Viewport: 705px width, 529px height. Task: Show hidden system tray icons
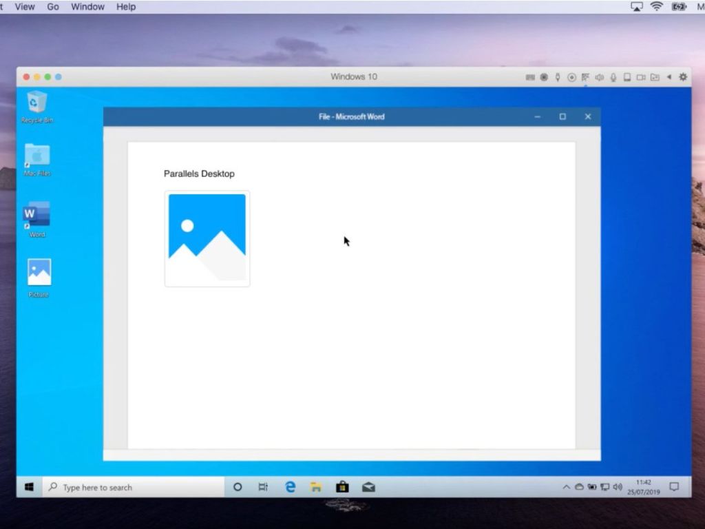point(566,487)
